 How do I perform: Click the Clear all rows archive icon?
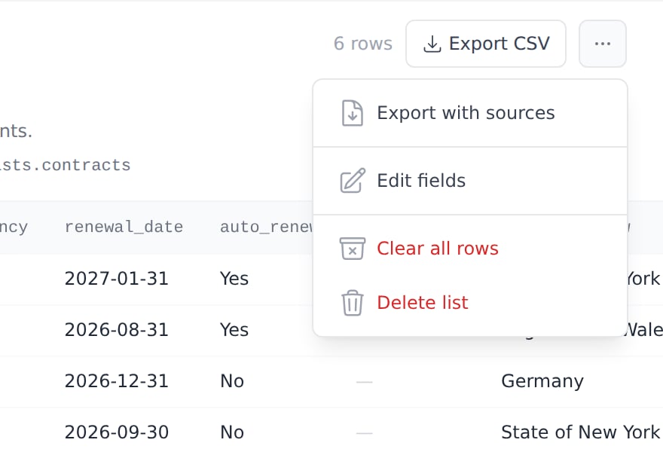click(353, 248)
